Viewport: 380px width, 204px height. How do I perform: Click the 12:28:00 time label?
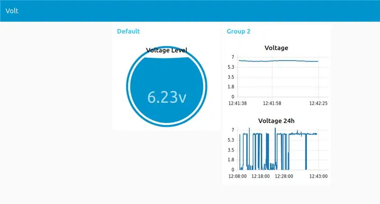(x=284, y=176)
